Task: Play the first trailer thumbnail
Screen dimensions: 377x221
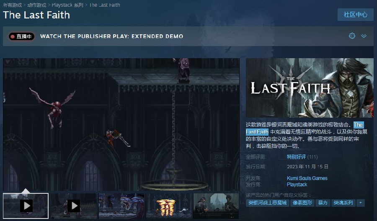Action: pyautogui.click(x=26, y=206)
